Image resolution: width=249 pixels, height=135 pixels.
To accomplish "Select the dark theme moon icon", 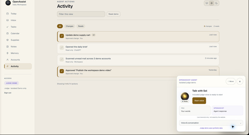I will (216, 3).
